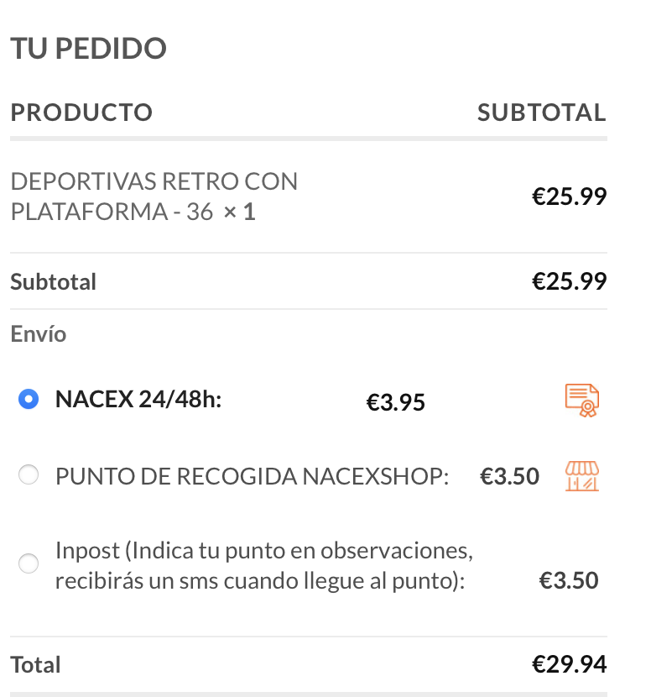Click the €3.95 NACEX shipping price
The image size is (651, 697).
(396, 403)
